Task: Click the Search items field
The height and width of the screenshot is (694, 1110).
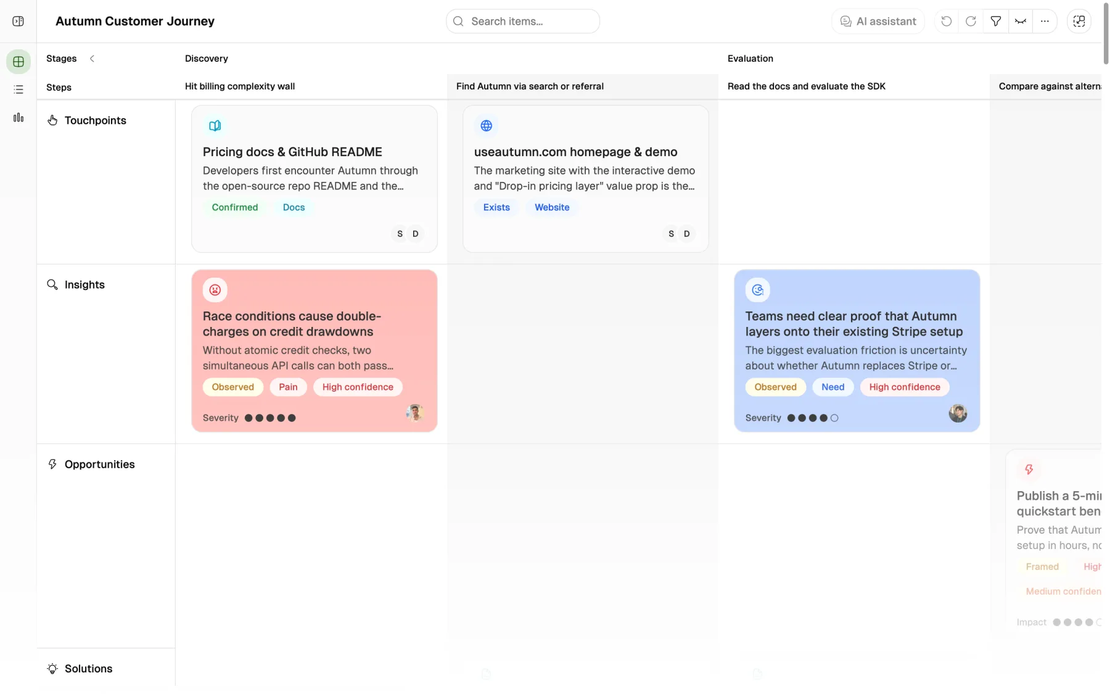Action: tap(523, 21)
